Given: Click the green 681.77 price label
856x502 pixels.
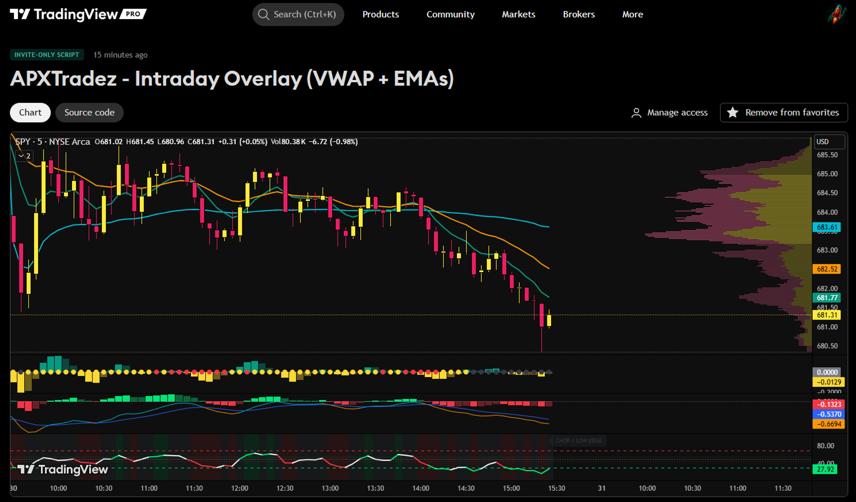Looking at the screenshot, I should tap(827, 298).
